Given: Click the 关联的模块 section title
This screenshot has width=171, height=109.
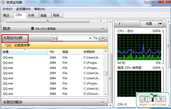Looking at the screenshot, I should (x=12, y=102).
